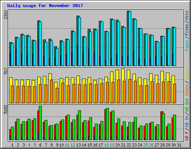191x149 pixels.
Task: Click day label "28" on the x-axis
Action: [162, 145]
